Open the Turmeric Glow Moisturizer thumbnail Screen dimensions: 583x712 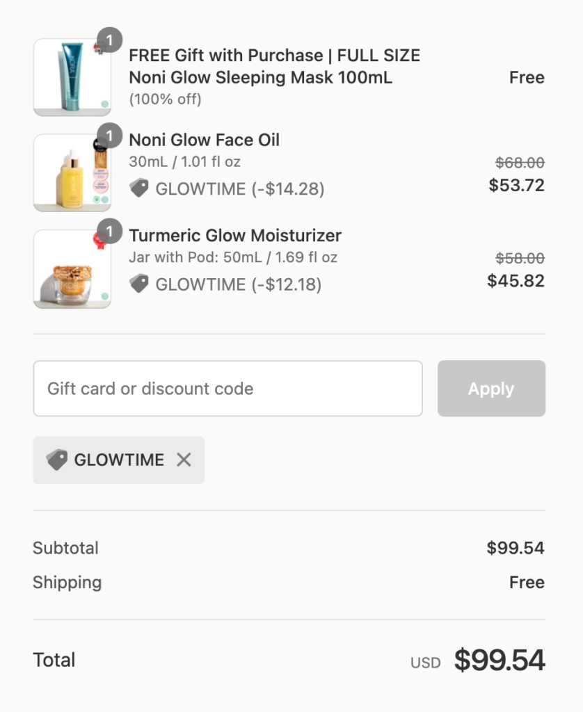tap(72, 269)
